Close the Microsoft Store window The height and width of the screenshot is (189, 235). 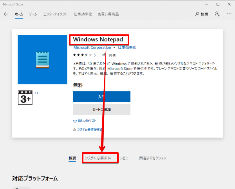point(229,4)
